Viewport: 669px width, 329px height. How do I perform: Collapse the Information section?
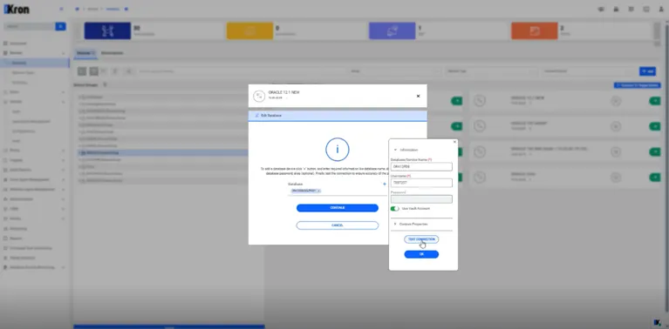pos(395,150)
